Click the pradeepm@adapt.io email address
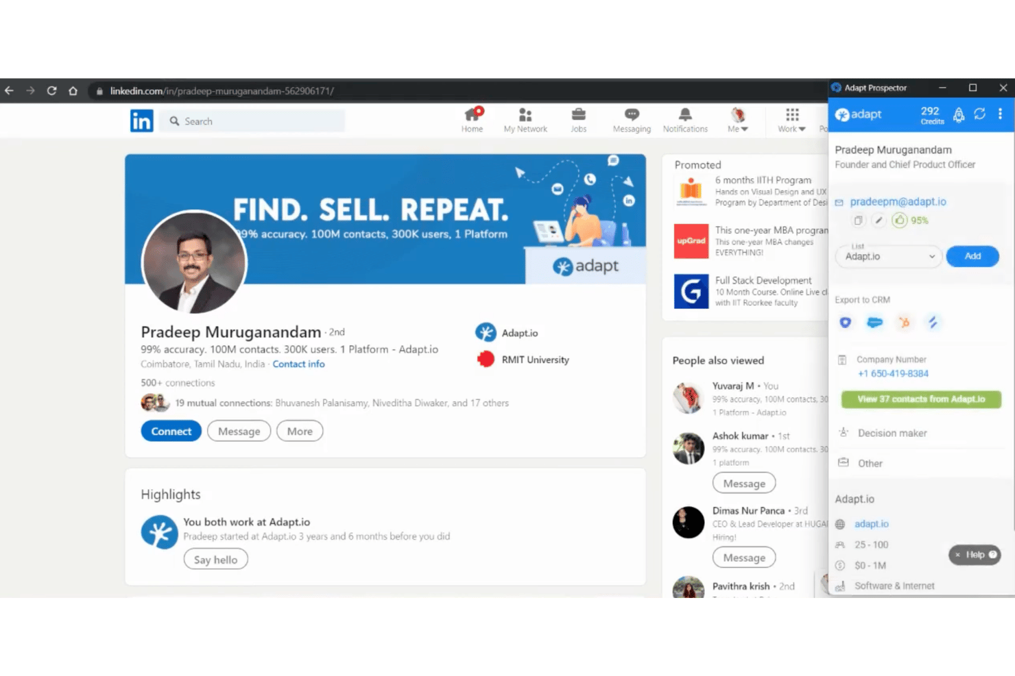Viewport: 1015px width, 676px height. [898, 202]
